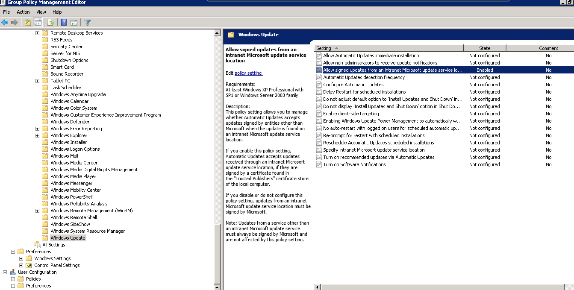Select Windows Media Digital Rights Management folder
574x290 pixels.
click(94, 170)
